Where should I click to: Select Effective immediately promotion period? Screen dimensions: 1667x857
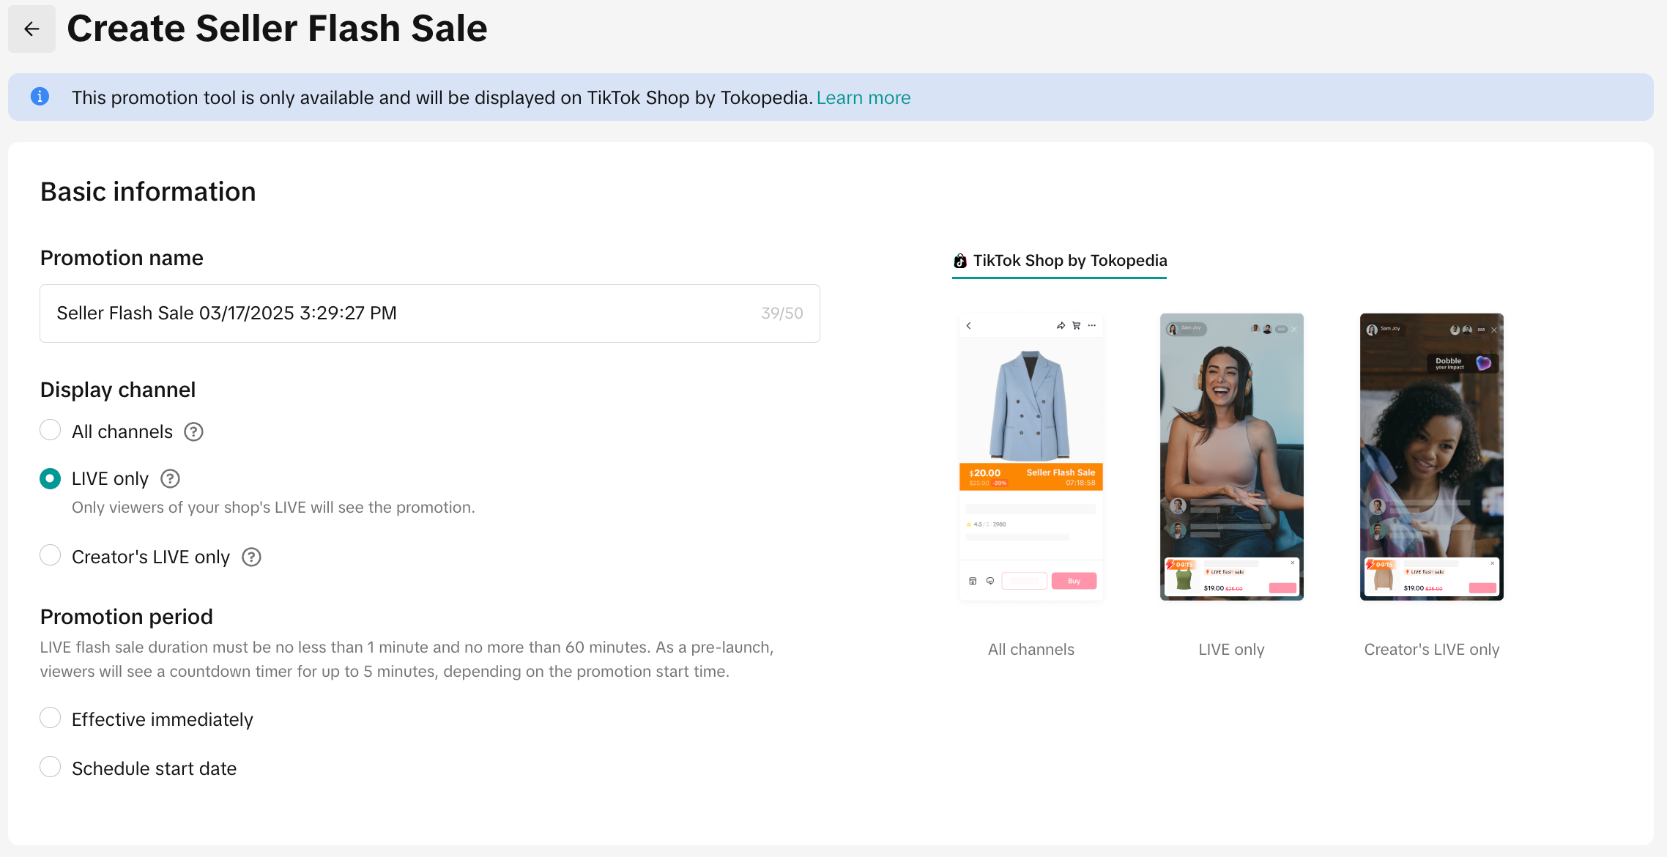[50, 718]
